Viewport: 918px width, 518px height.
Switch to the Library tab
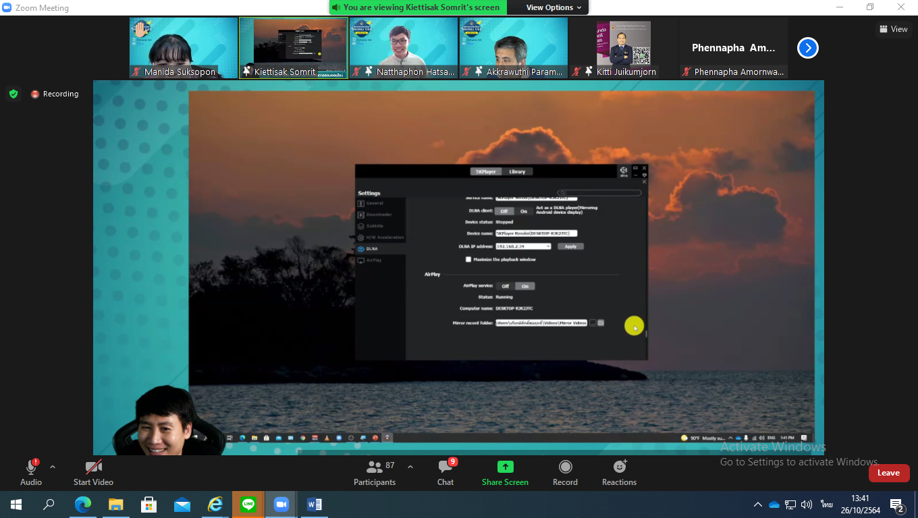coord(517,171)
